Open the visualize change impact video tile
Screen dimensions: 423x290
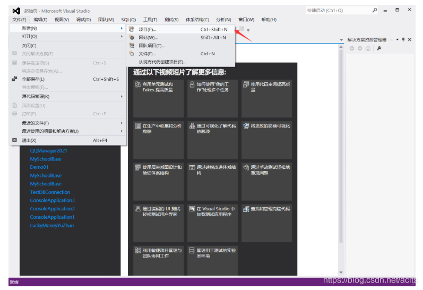tap(266, 140)
